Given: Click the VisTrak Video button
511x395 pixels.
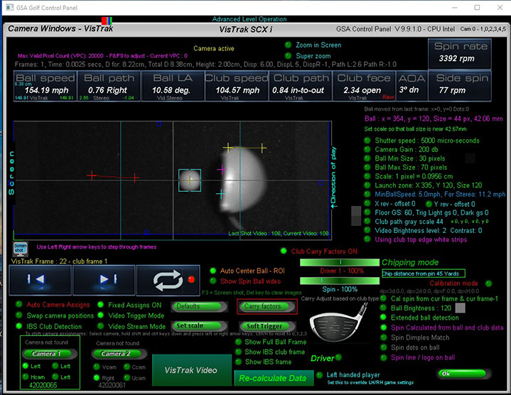Looking at the screenshot, I should point(191,370).
